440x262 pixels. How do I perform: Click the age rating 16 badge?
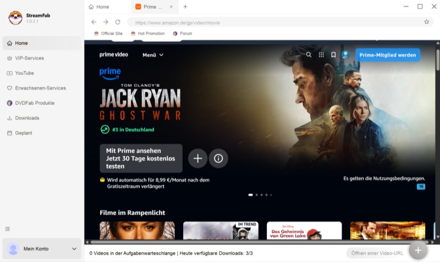[421, 186]
